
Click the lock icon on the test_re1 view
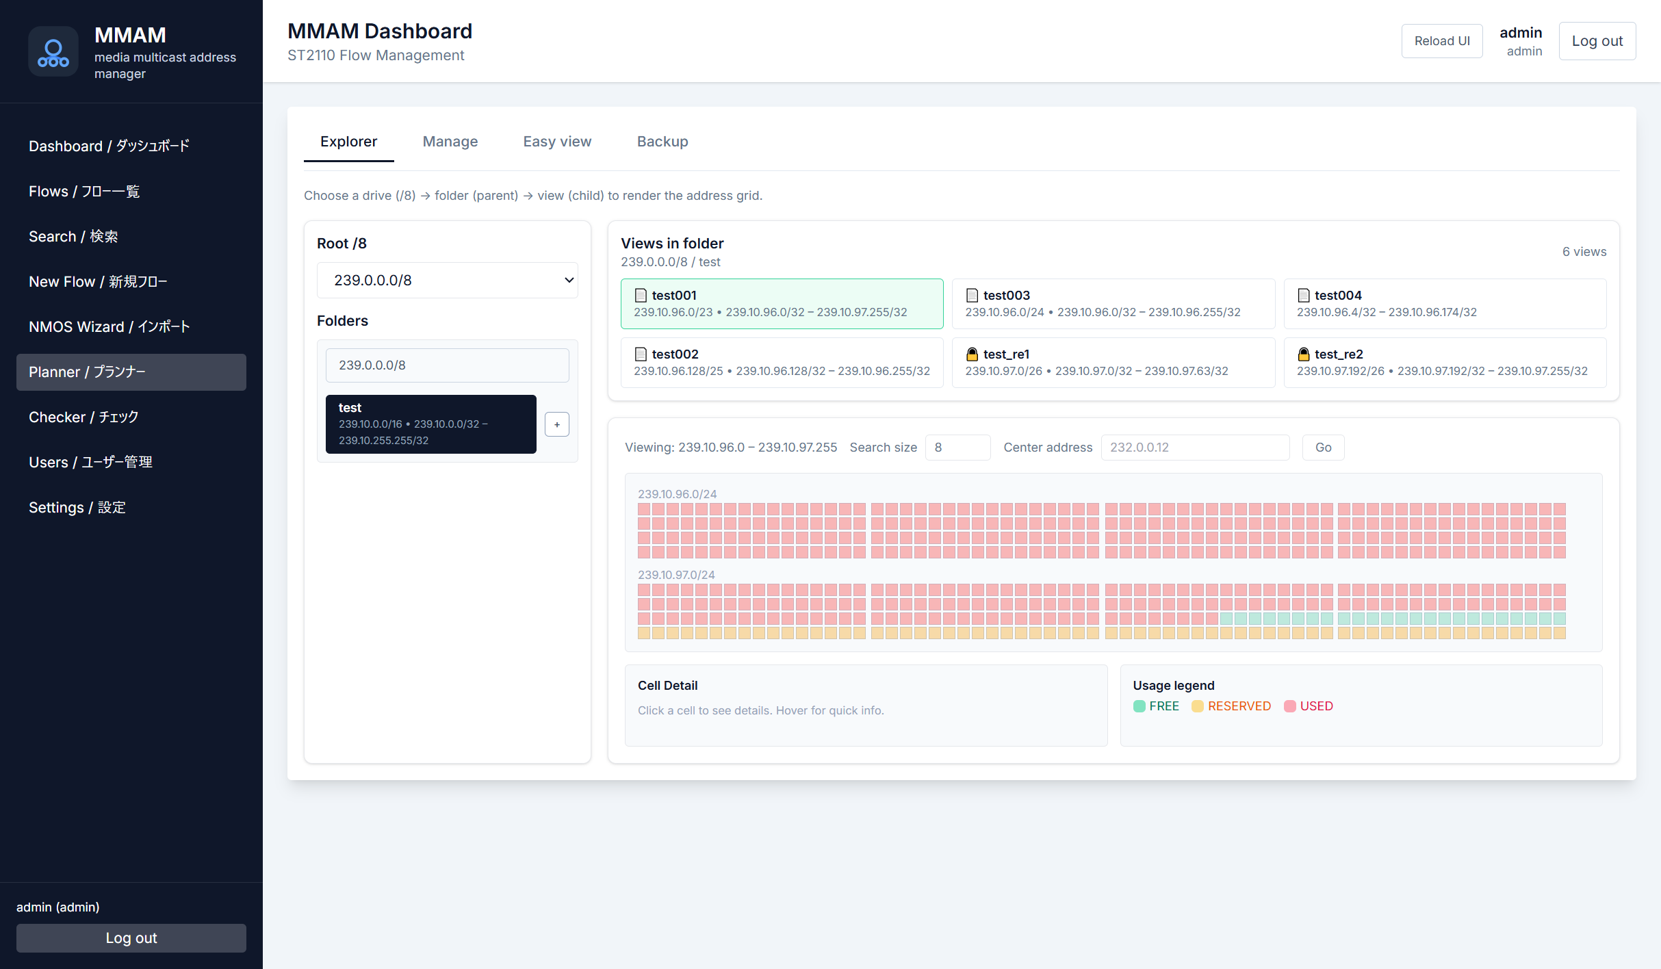tap(973, 354)
